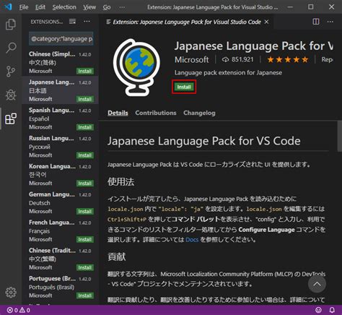Switch to the Contributions tab
This screenshot has height=315, width=342.
[x=156, y=113]
